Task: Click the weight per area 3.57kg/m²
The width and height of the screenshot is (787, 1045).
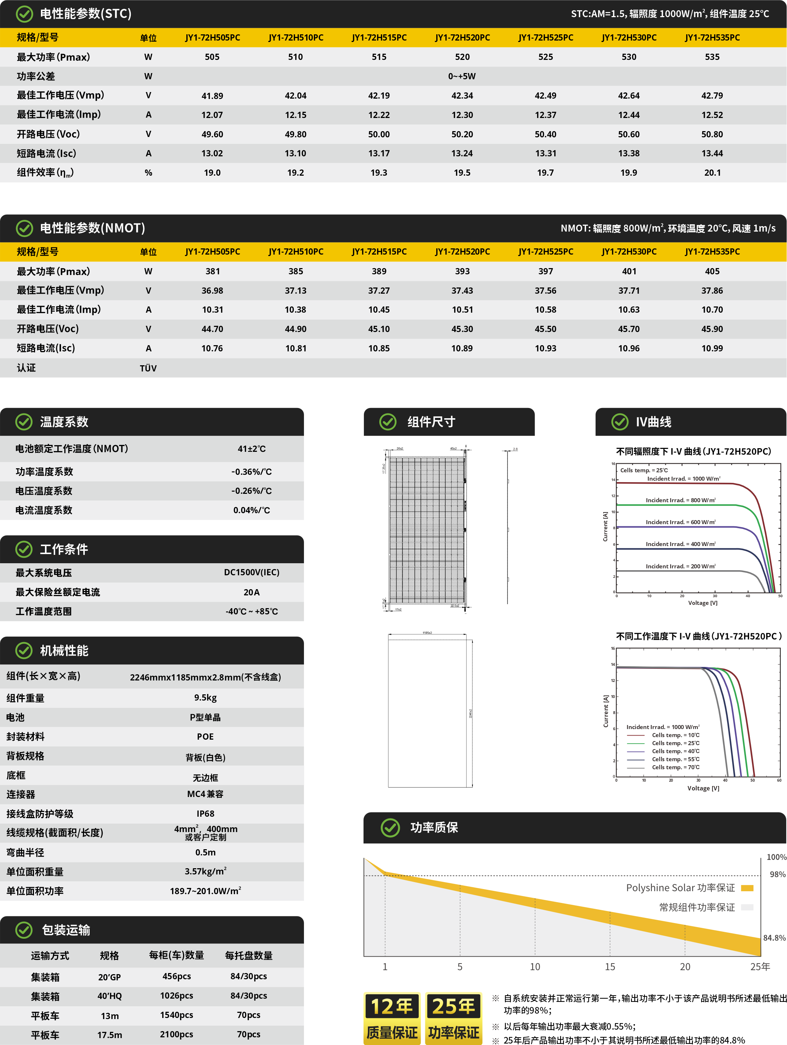Action: [206, 872]
